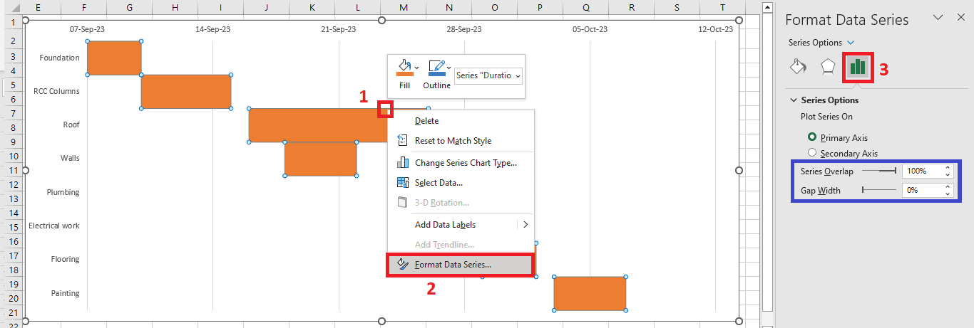The image size is (974, 328).
Task: Choose Format Data Series... menu entry
Action: [461, 264]
